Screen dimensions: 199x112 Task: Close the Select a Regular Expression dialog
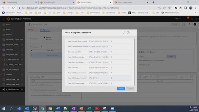[x=128, y=33]
